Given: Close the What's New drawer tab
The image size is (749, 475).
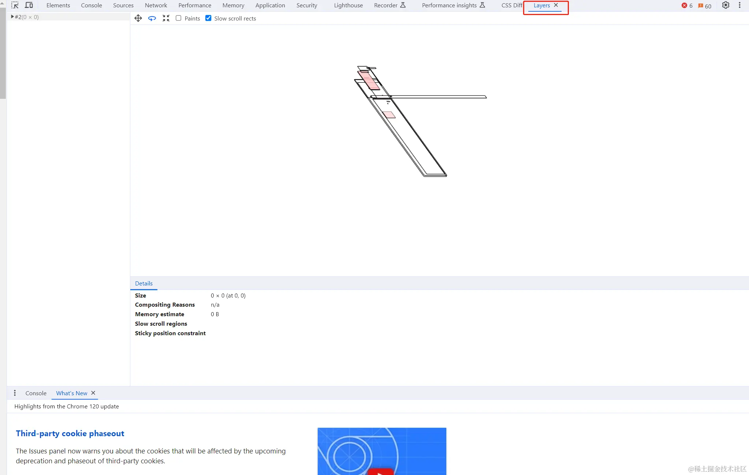Looking at the screenshot, I should coord(93,393).
